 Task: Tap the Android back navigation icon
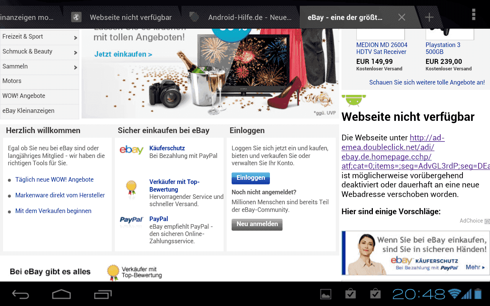coord(21,294)
